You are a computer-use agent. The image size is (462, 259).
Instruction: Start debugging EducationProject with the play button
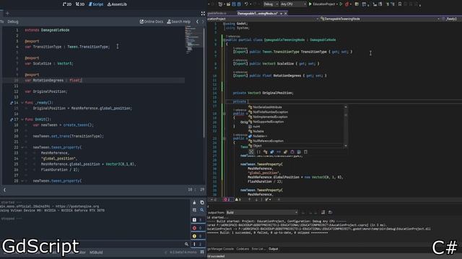[x=310, y=4]
